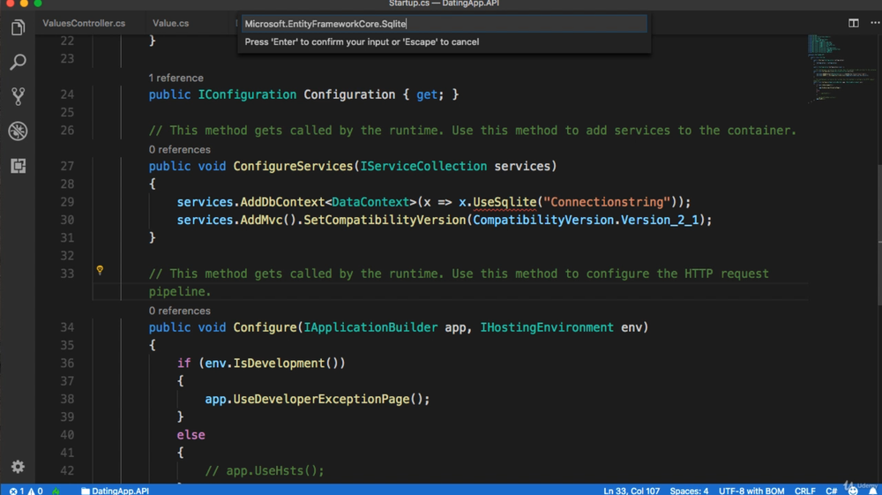Click DataContext type in AddDbContext
This screenshot has height=495, width=882.
pyautogui.click(x=370, y=202)
